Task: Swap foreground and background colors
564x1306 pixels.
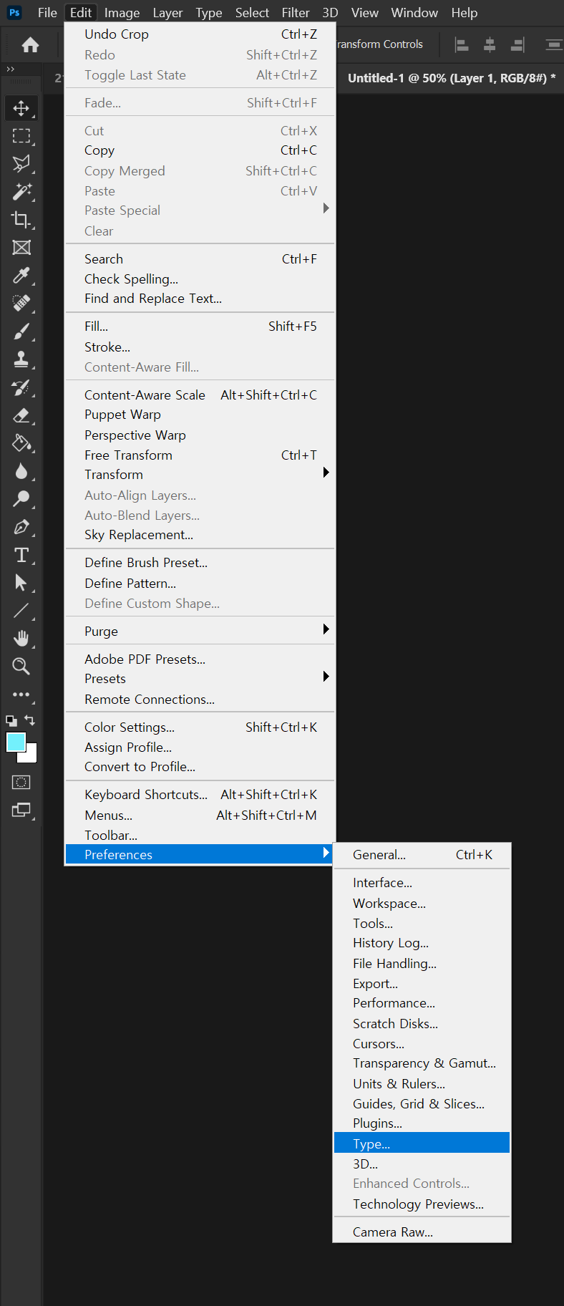Action: click(29, 720)
